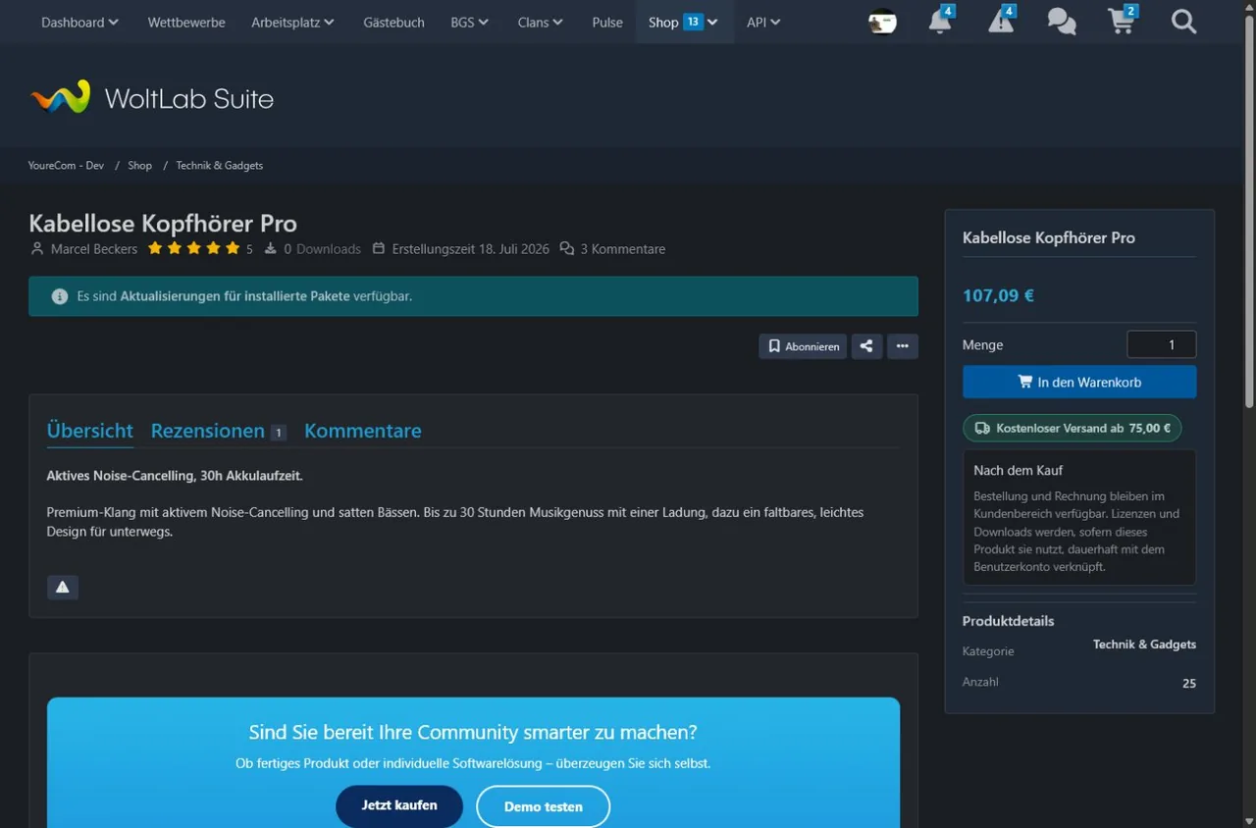
Task: Go to Shop breadcrumb
Action: coord(140,166)
